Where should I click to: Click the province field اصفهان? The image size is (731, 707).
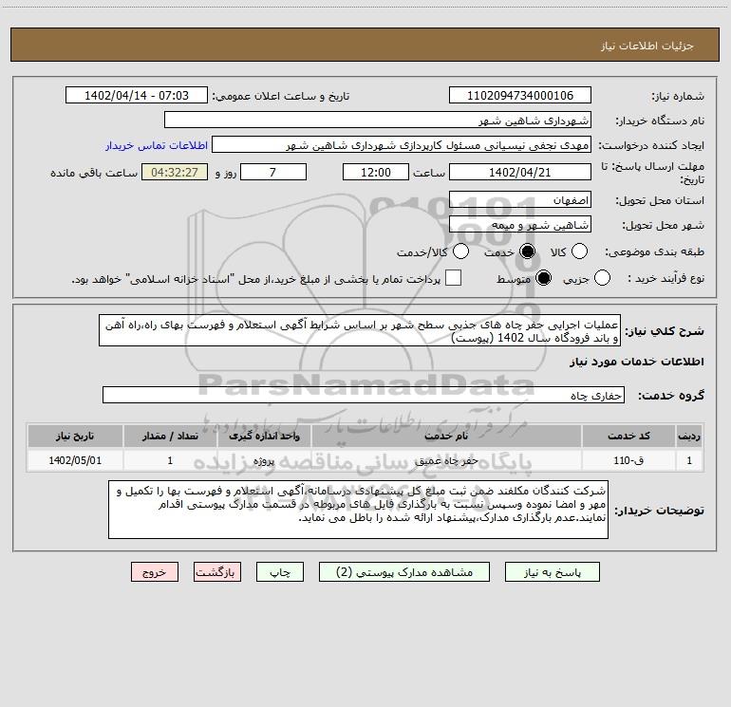click(520, 200)
